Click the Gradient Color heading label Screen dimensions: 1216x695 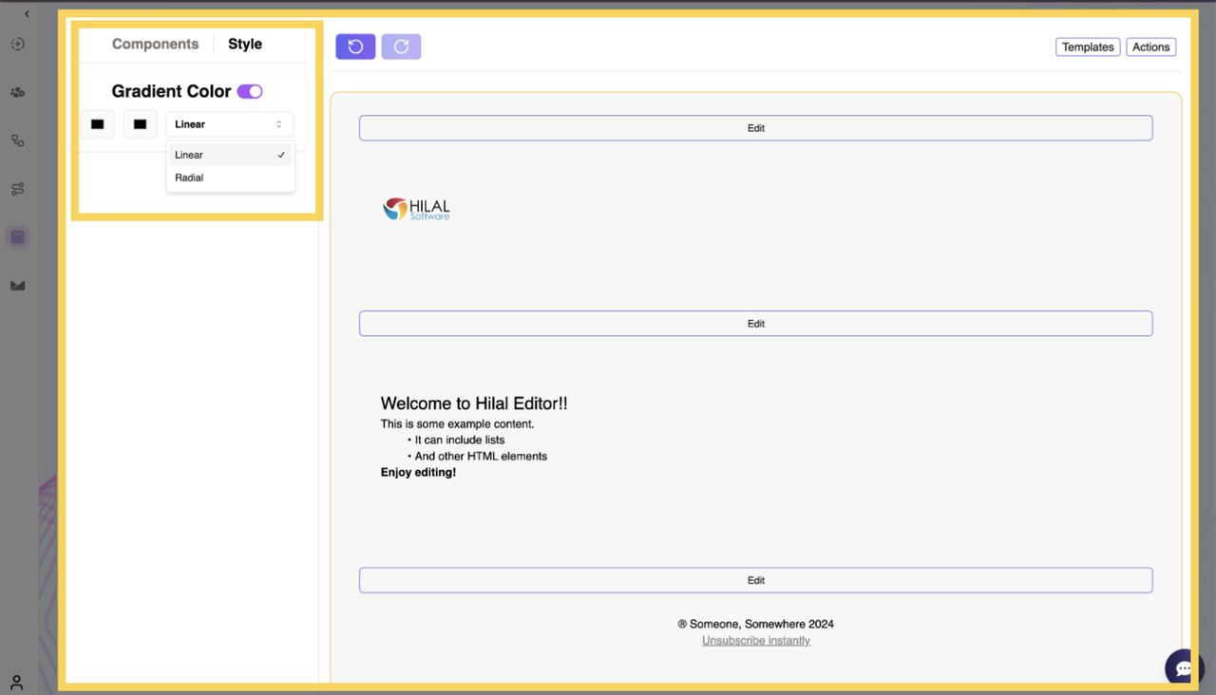pos(171,91)
